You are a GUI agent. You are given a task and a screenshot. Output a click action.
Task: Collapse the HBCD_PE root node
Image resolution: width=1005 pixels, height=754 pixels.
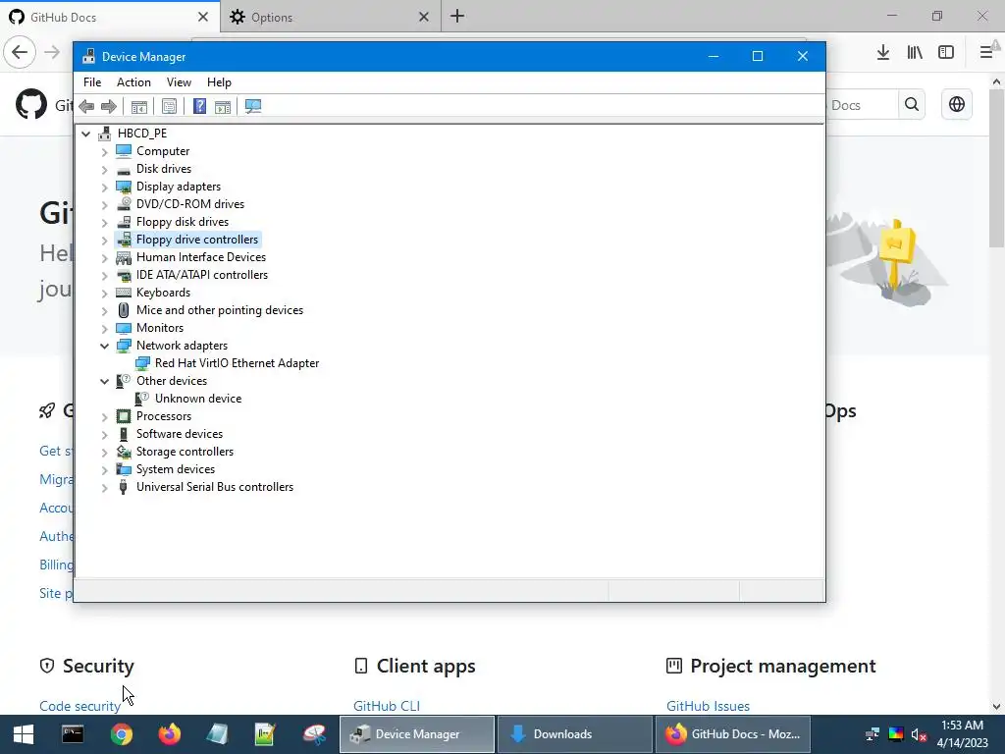(x=86, y=134)
